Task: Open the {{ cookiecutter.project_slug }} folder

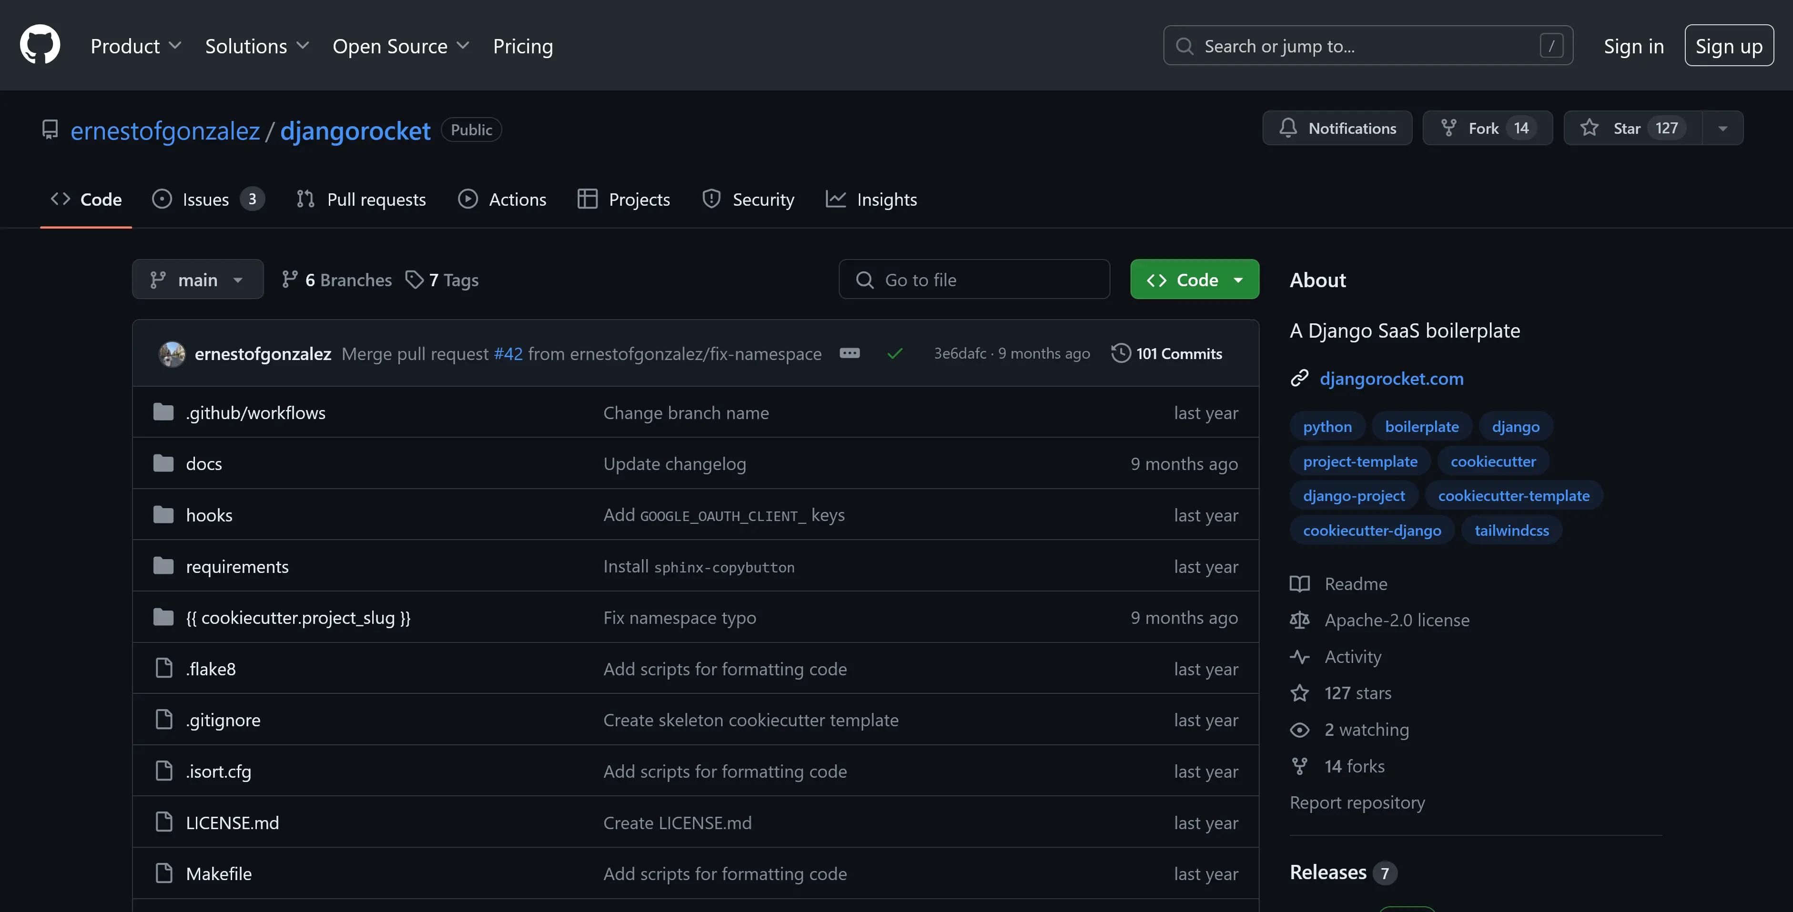Action: (x=298, y=617)
